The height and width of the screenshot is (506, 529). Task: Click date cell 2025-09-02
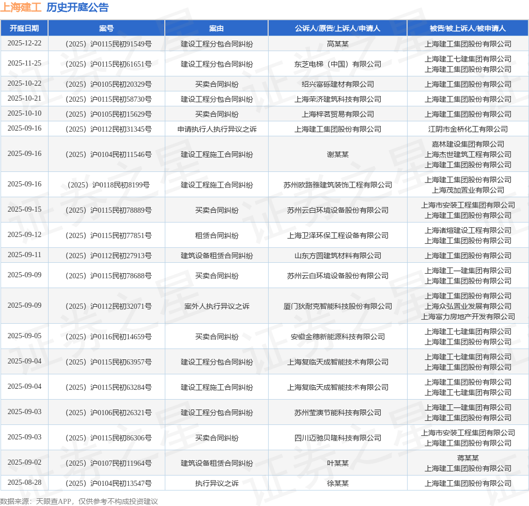[x=24, y=463]
